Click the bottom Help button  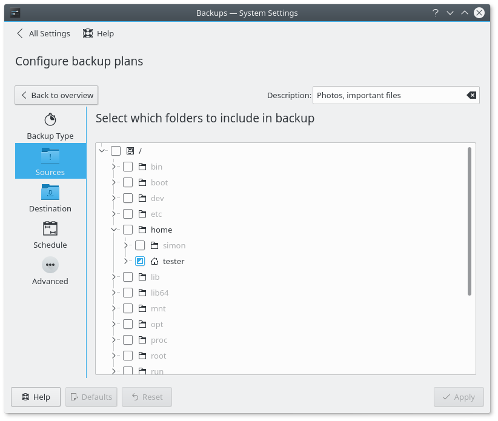tap(36, 397)
